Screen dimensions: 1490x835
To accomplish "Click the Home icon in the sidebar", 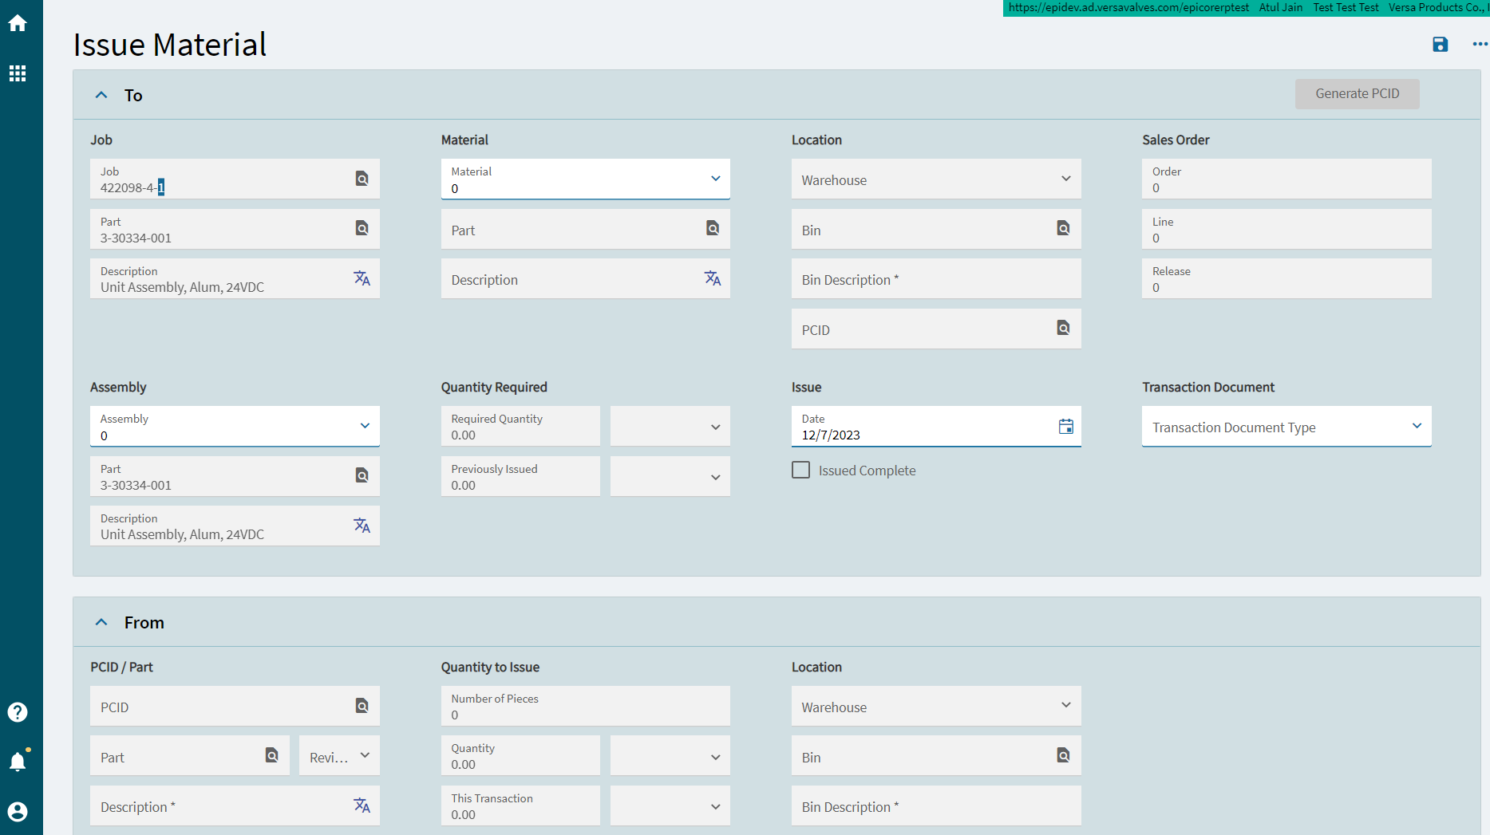I will coord(18,23).
